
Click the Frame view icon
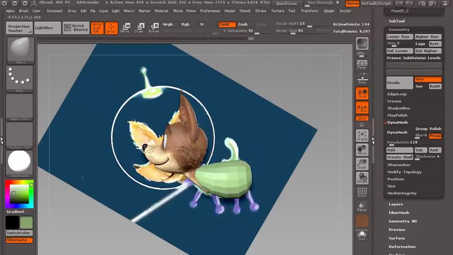[362, 135]
